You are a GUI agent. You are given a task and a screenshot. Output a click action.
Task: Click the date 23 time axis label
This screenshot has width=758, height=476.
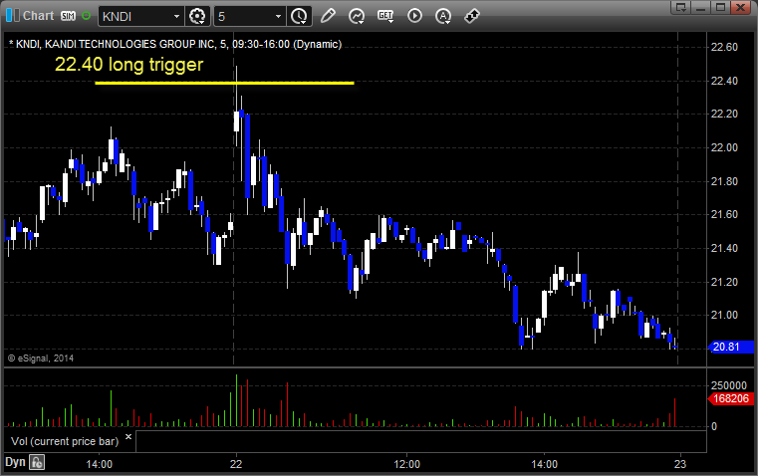[680, 464]
